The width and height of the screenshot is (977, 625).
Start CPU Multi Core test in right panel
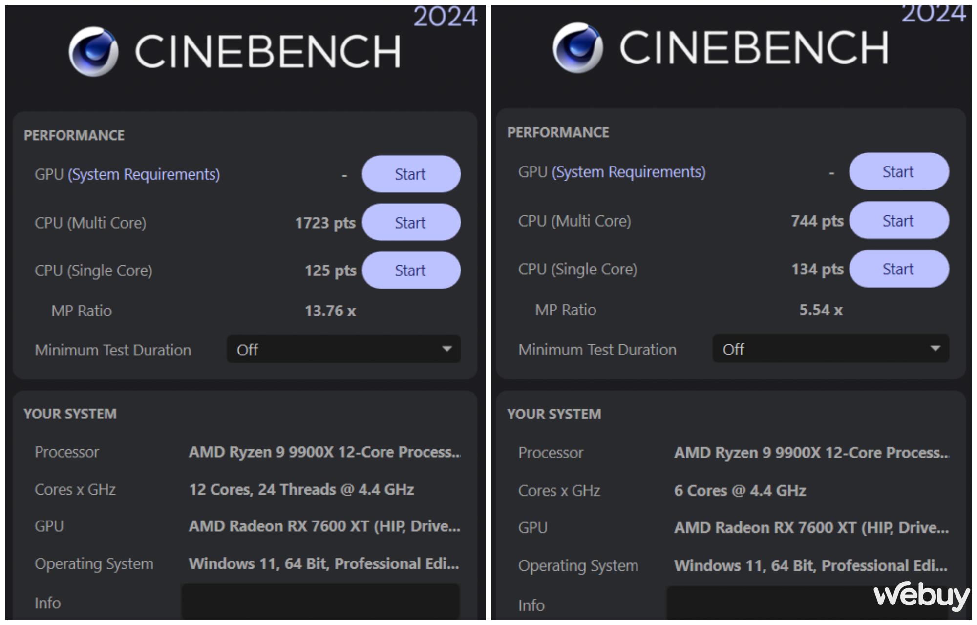[898, 221]
